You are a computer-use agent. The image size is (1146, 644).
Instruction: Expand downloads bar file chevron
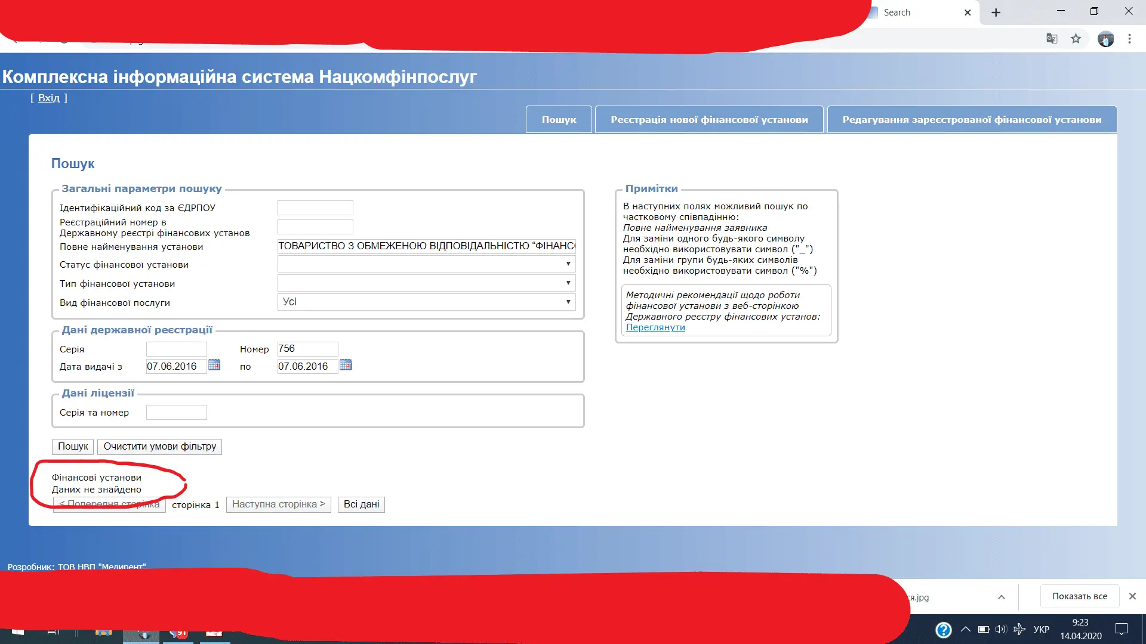(x=1002, y=597)
